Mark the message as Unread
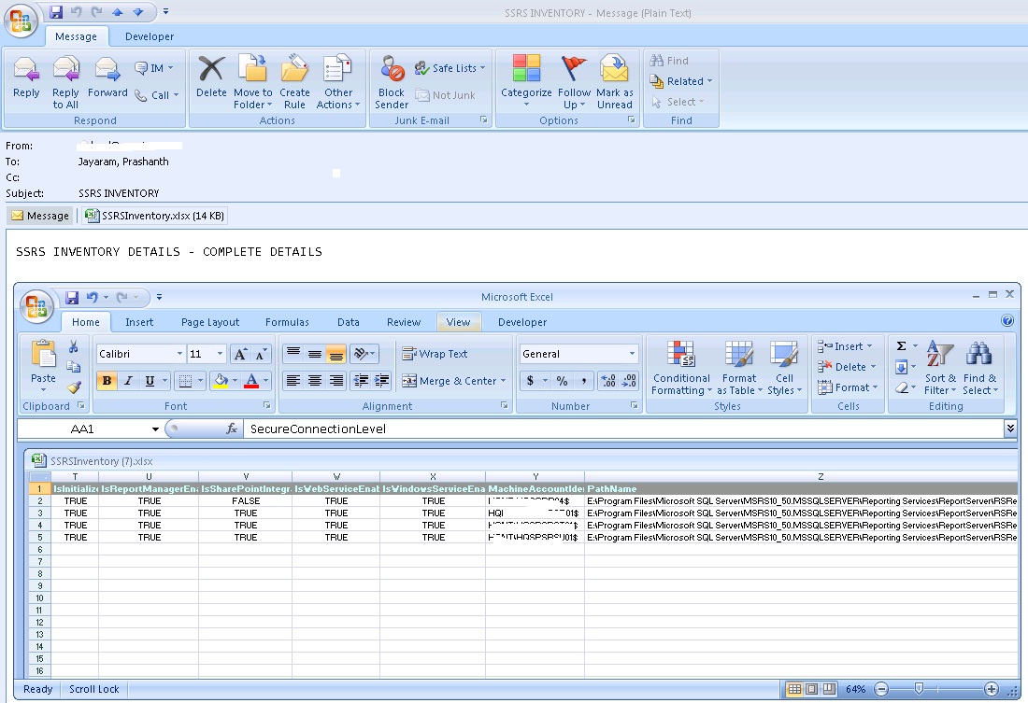 click(614, 80)
